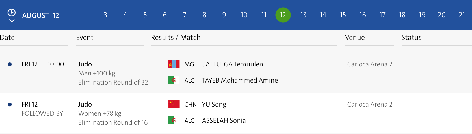Image resolution: width=472 pixels, height=134 pixels.
Task: Open BATTULGA Temuulen athlete link
Action: tap(232, 64)
